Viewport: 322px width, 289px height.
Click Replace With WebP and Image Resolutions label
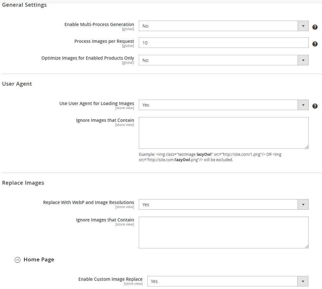tap(88, 202)
